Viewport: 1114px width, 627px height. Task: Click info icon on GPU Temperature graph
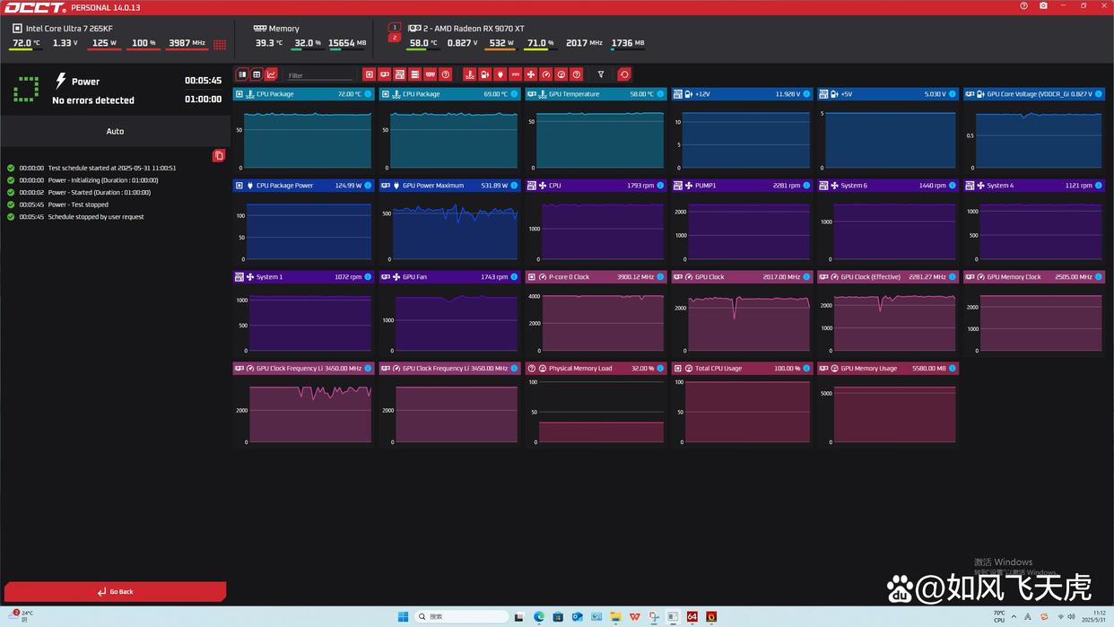[660, 94]
